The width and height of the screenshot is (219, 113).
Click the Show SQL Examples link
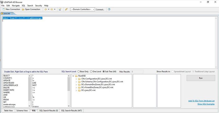206,104
